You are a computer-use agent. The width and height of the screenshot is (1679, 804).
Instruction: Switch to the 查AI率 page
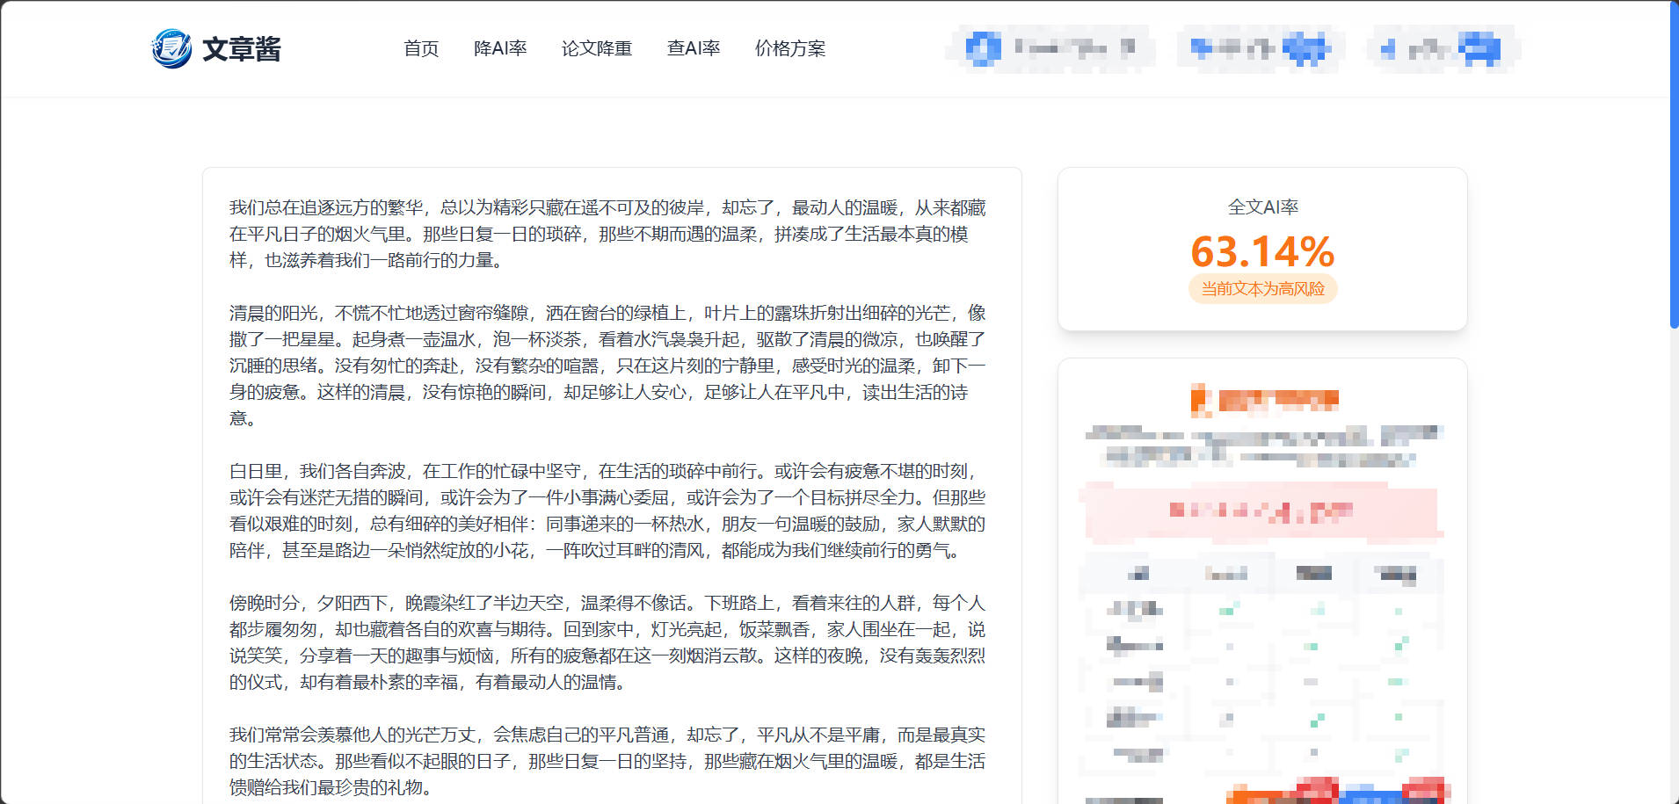click(694, 48)
